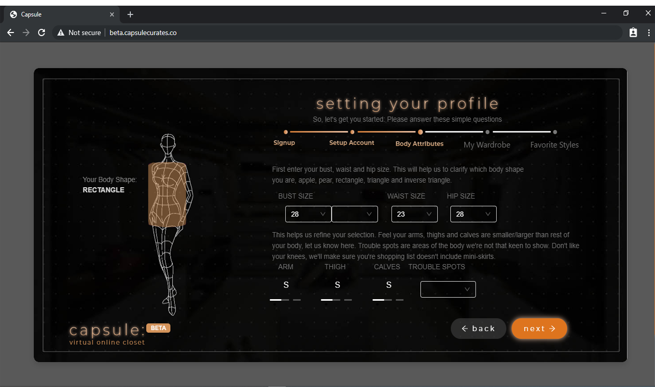Click the browser back arrow
The image size is (655, 392).
coord(10,32)
